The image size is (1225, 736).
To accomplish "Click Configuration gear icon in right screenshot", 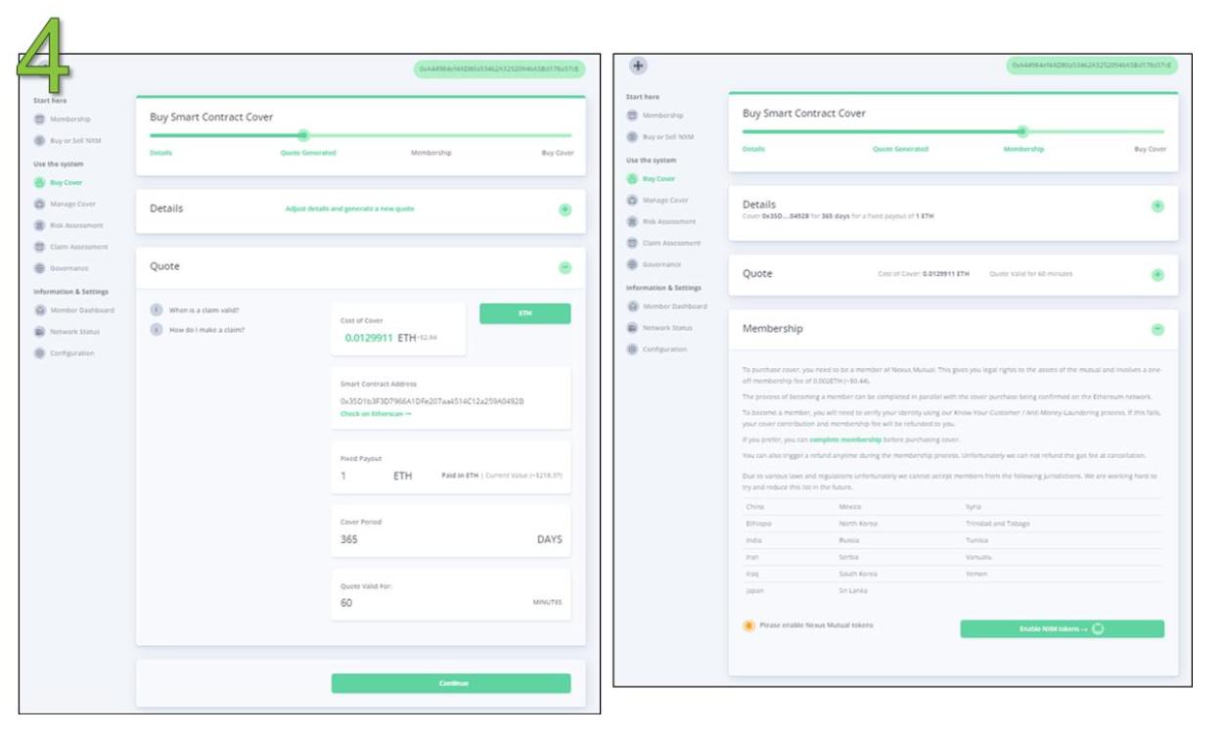I will pos(632,349).
